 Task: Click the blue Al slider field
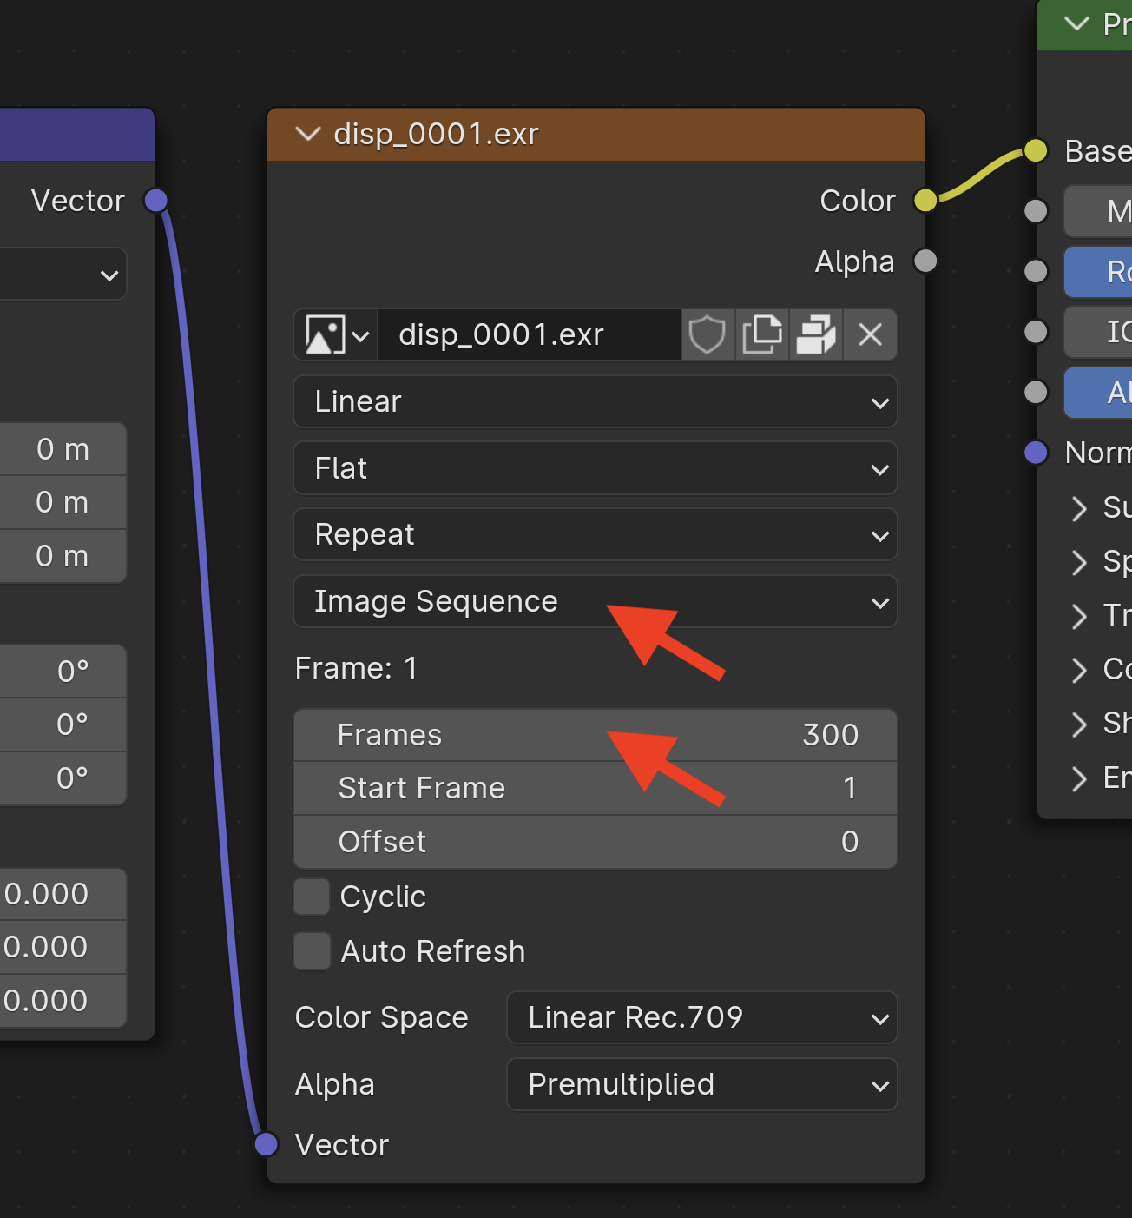point(1098,392)
